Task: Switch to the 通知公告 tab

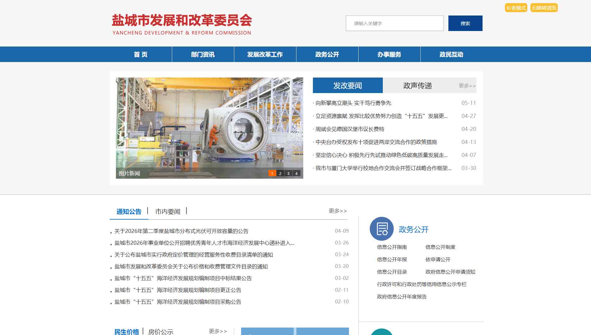Action: pos(129,212)
